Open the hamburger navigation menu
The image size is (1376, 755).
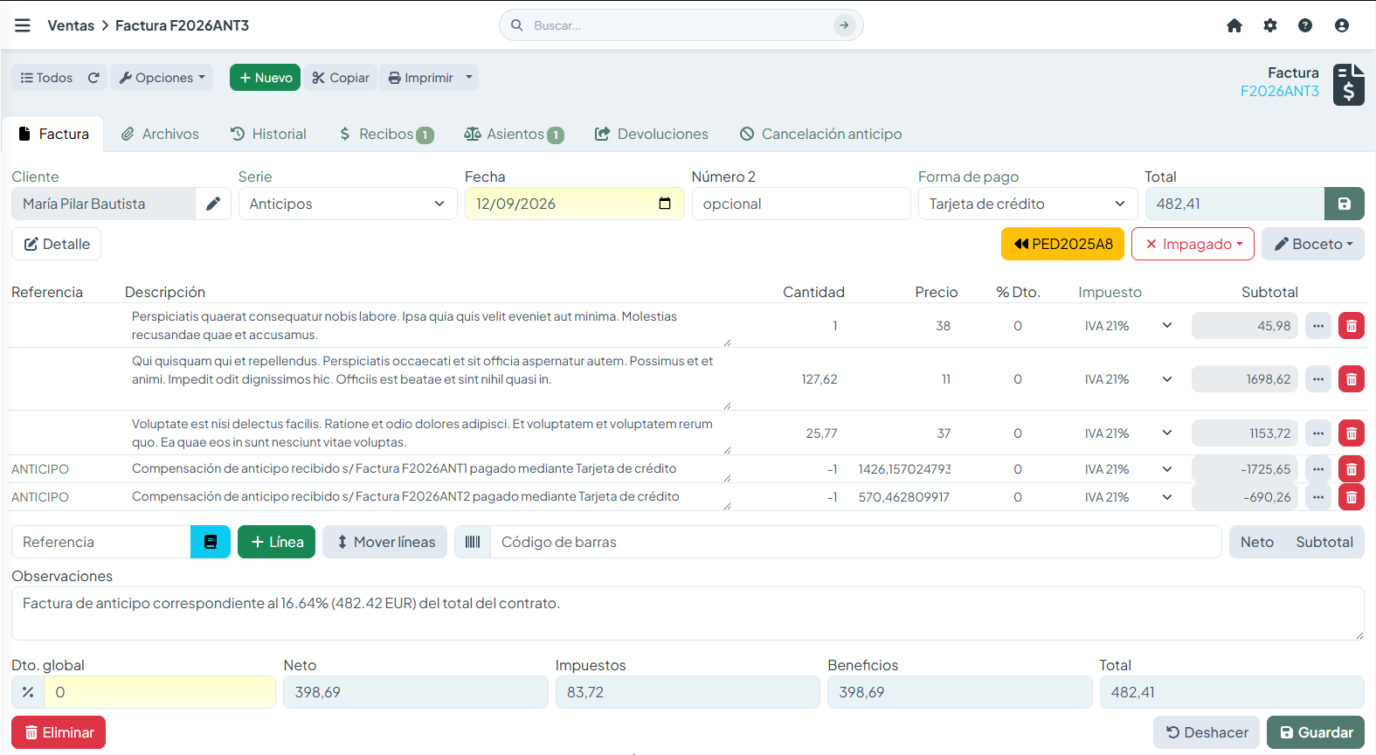[23, 25]
